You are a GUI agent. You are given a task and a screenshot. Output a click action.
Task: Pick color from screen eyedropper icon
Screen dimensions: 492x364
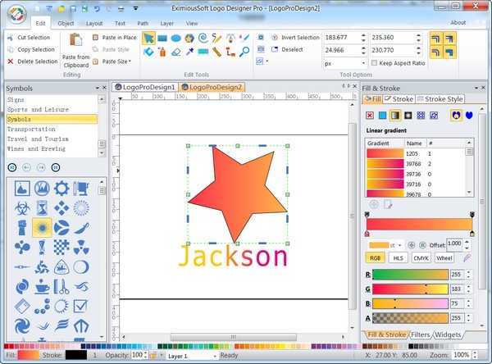(x=467, y=258)
